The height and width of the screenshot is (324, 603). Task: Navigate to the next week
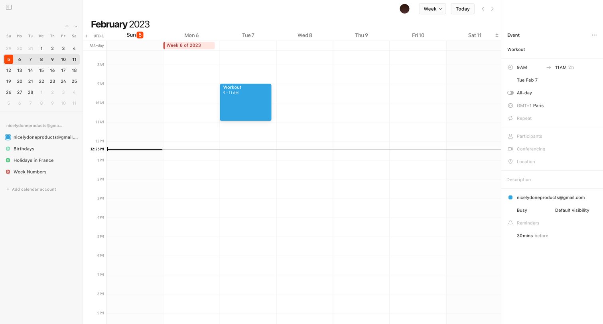click(493, 9)
